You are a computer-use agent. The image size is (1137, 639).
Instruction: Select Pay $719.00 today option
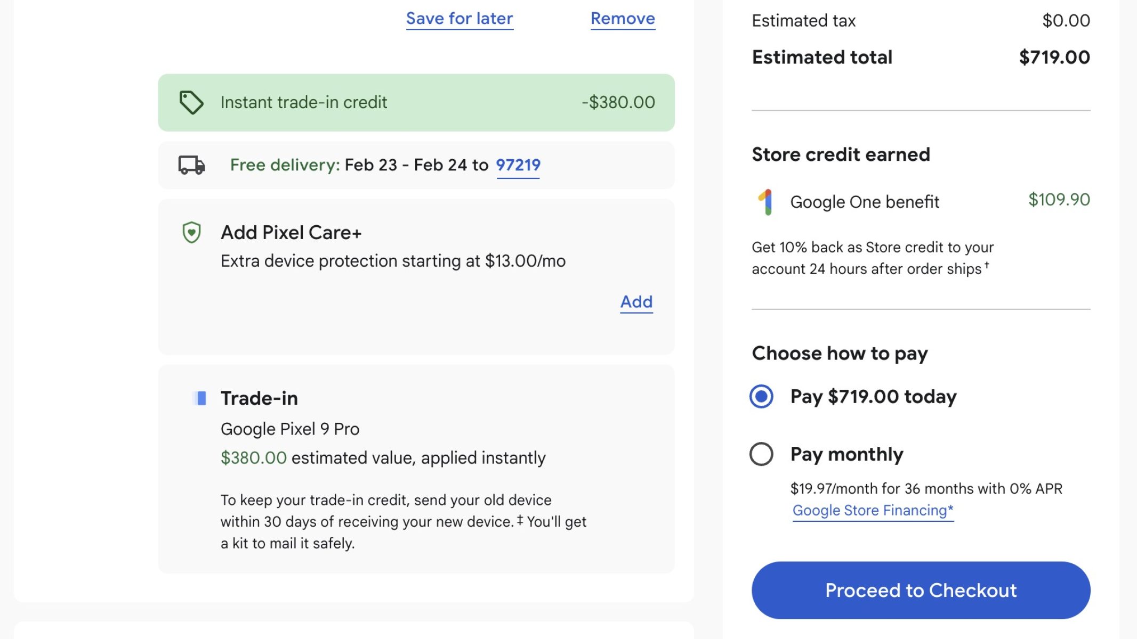point(761,397)
